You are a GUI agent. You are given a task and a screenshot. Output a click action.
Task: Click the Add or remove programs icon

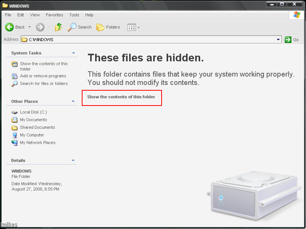15,76
